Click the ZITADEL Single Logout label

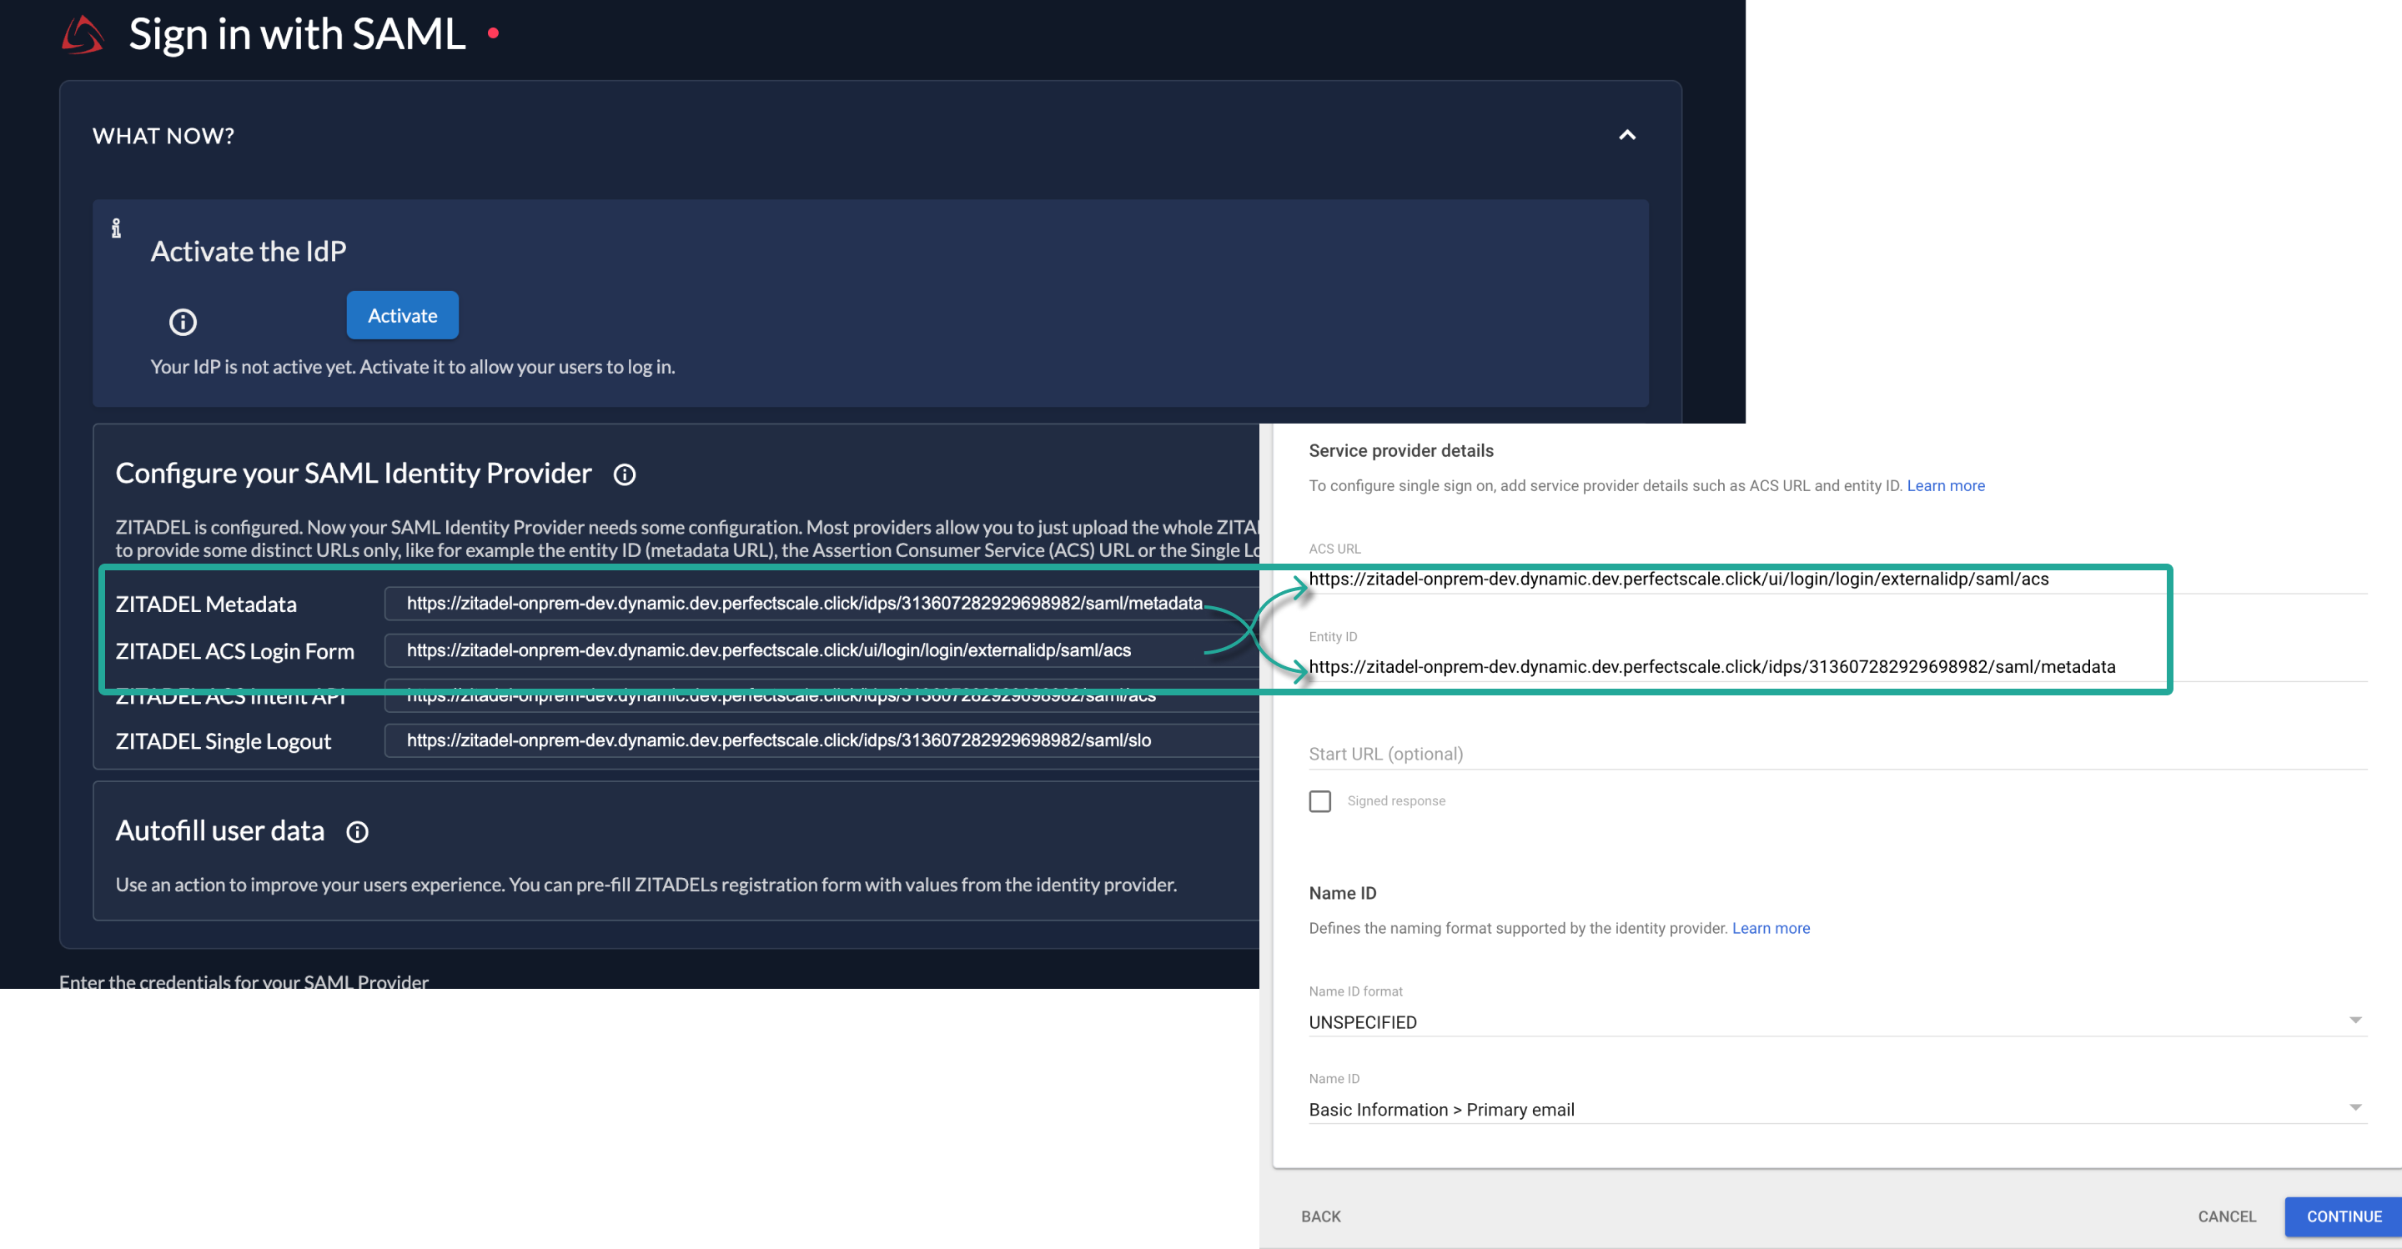[223, 741]
